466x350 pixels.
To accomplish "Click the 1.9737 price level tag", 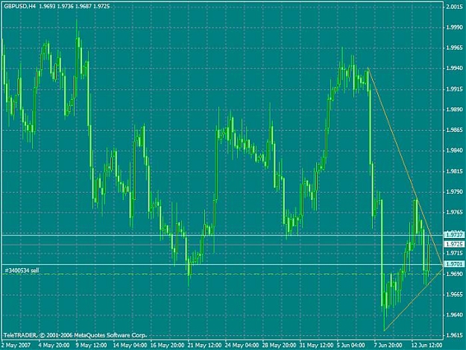I will [454, 235].
